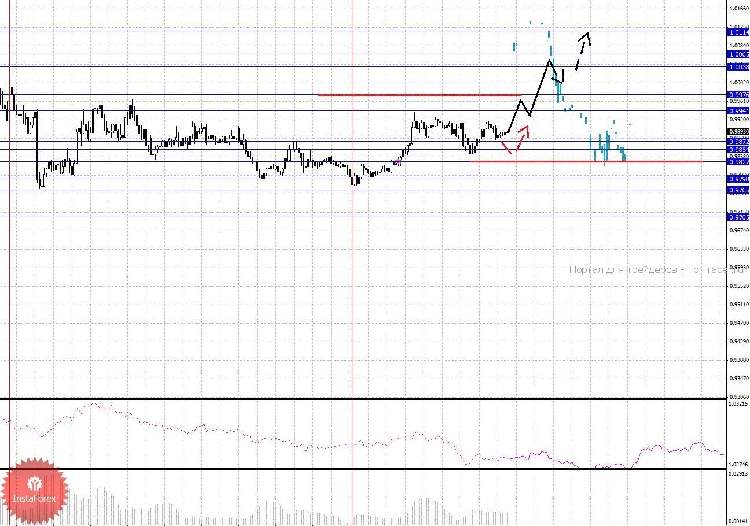The image size is (750, 526).
Task: Click the current price 0.9893 label
Action: pos(738,132)
